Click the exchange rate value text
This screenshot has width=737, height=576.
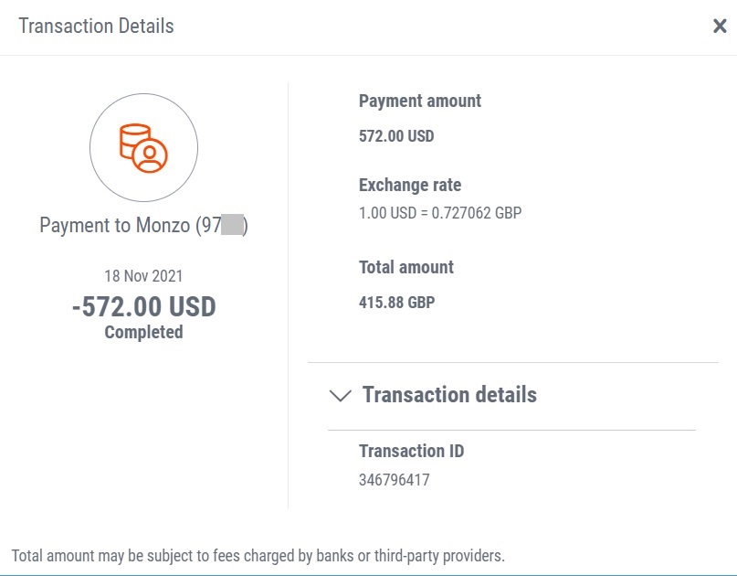pyautogui.click(x=440, y=213)
